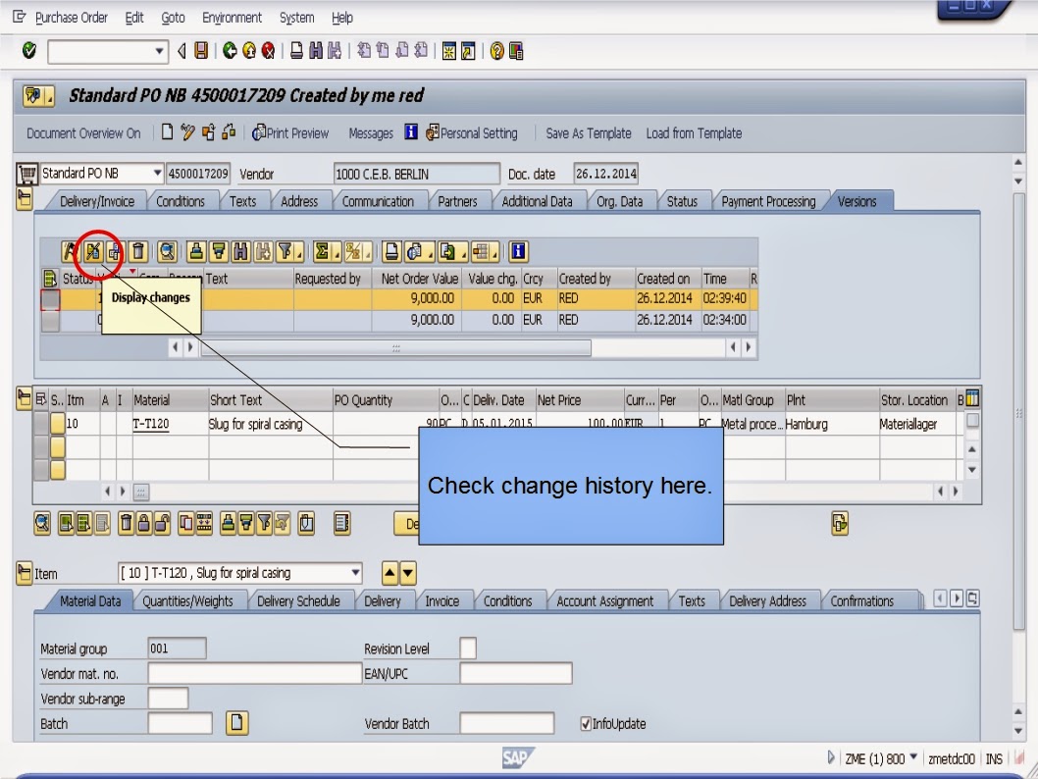
Task: Click the Personal Setting button
Action: pos(471,133)
